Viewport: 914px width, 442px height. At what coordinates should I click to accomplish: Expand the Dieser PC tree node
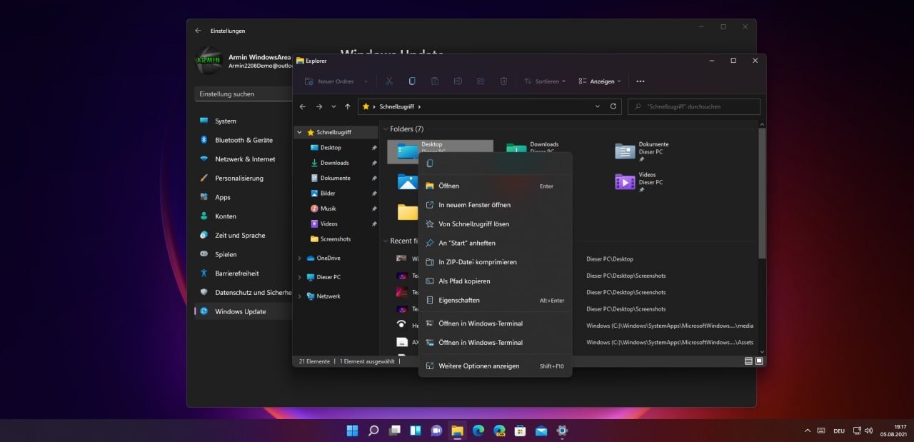click(x=300, y=277)
